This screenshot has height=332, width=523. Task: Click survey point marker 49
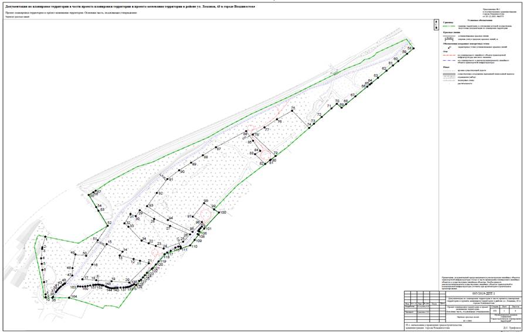point(76,255)
